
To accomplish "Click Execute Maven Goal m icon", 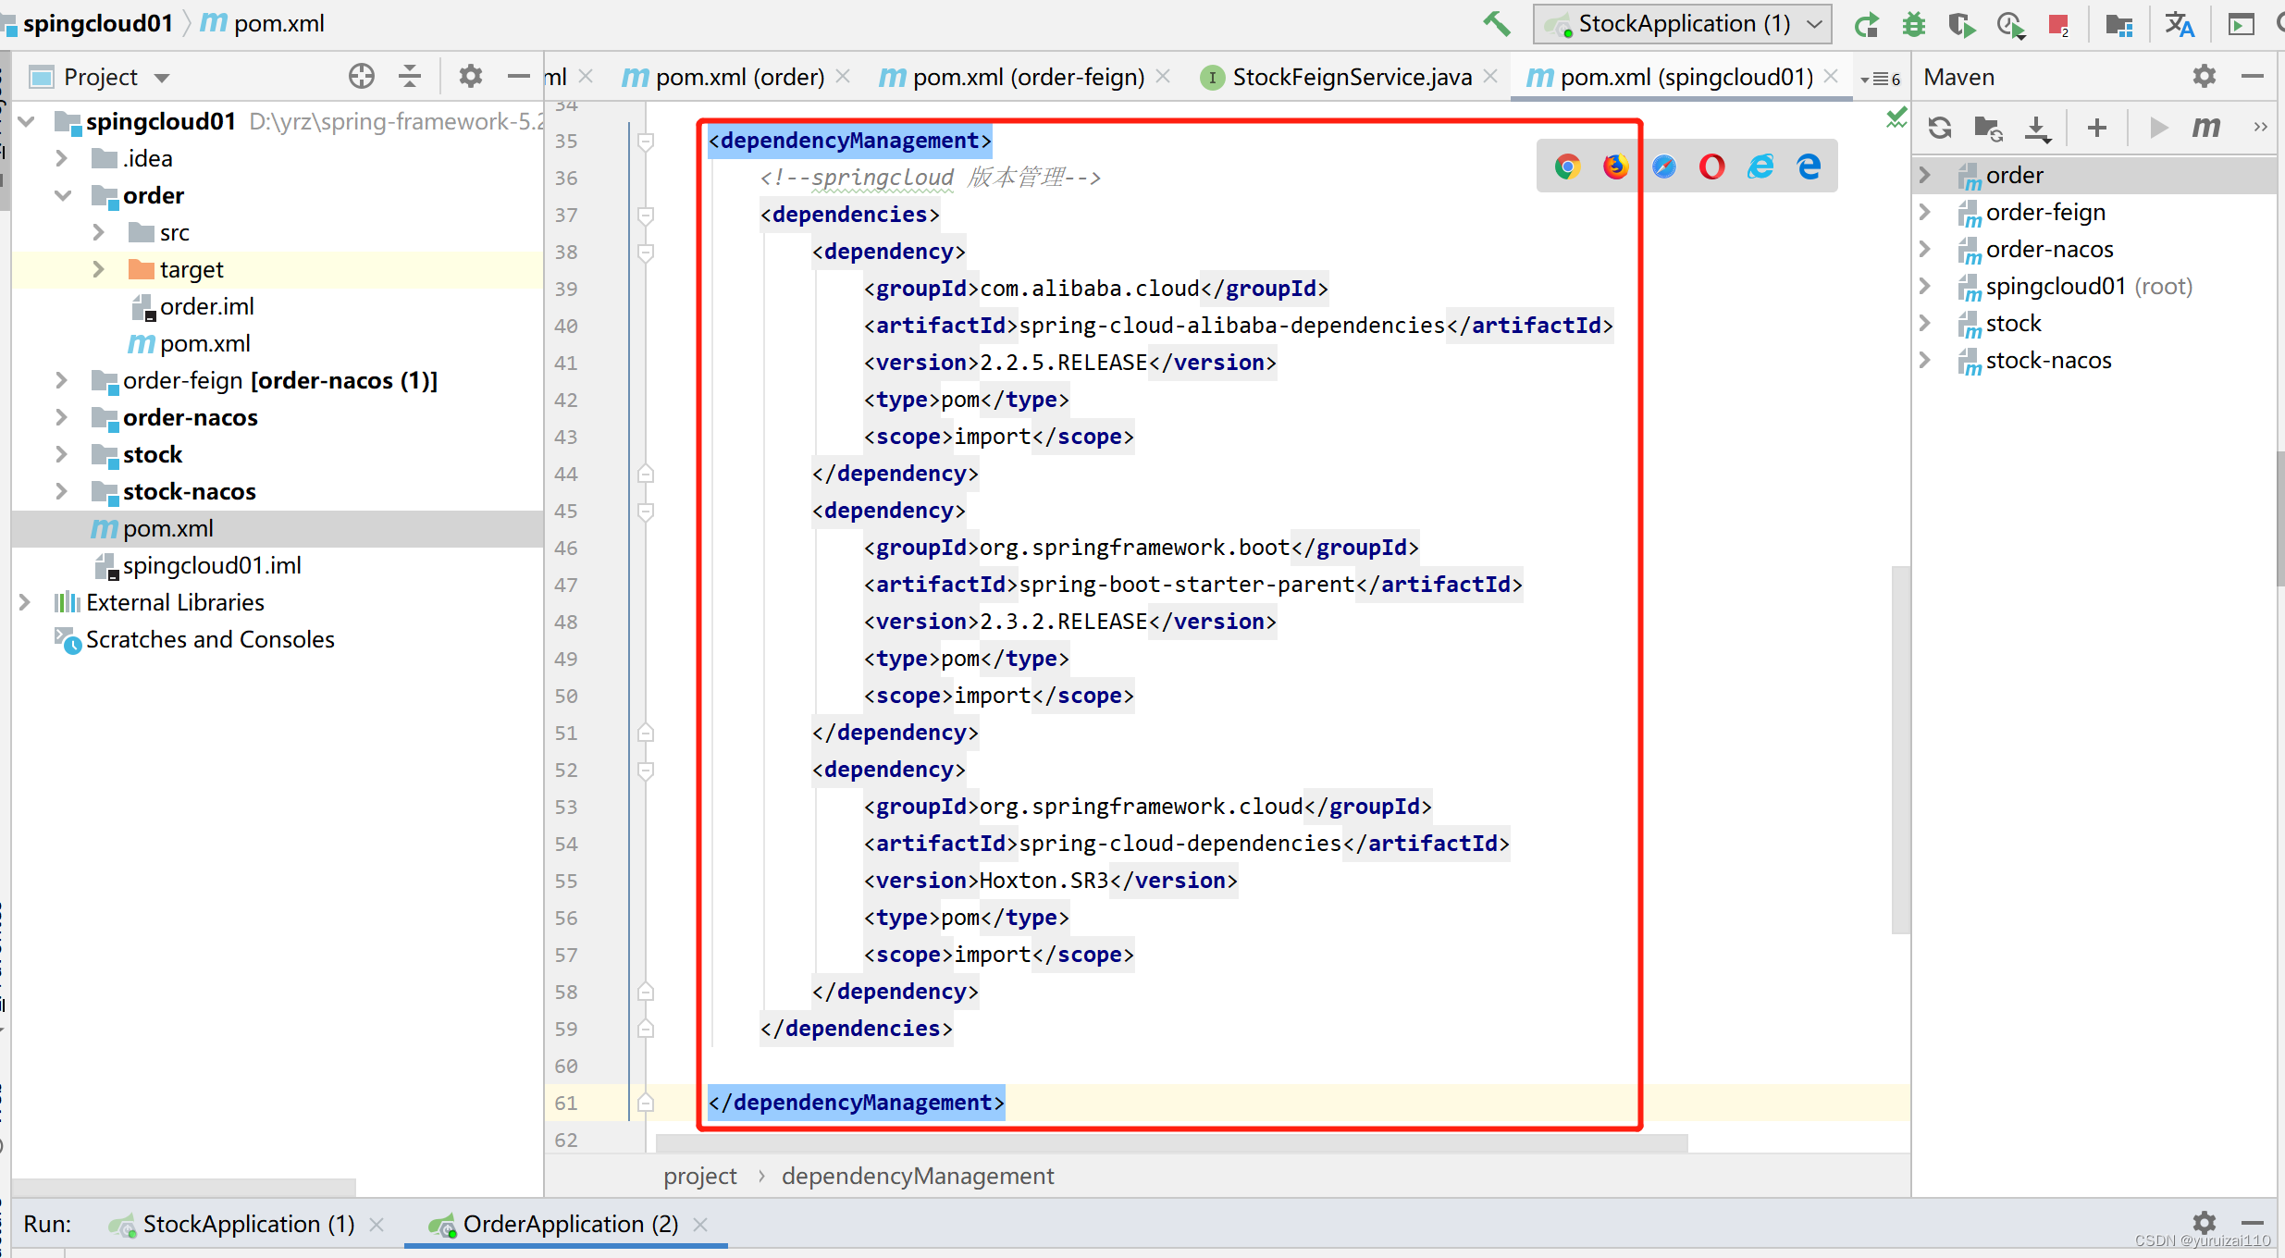I will [x=2206, y=128].
